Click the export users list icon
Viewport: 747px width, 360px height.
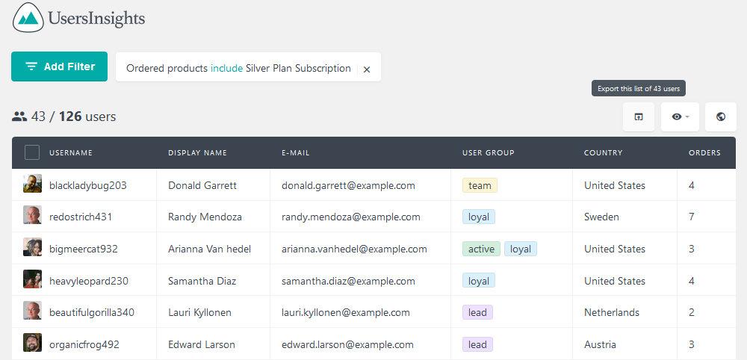tap(639, 117)
